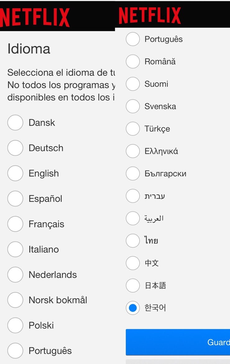
Task: Choose Български language option
Action: coord(133,173)
